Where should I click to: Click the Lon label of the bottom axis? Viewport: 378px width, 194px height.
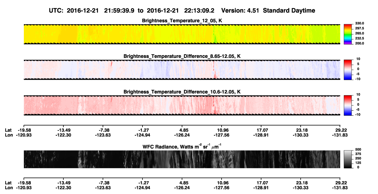coord(9,188)
